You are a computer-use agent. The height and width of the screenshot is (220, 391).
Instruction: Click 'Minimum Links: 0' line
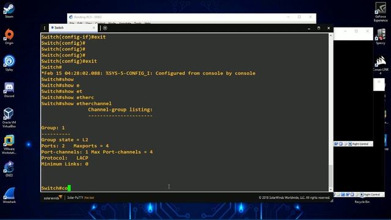(65, 164)
